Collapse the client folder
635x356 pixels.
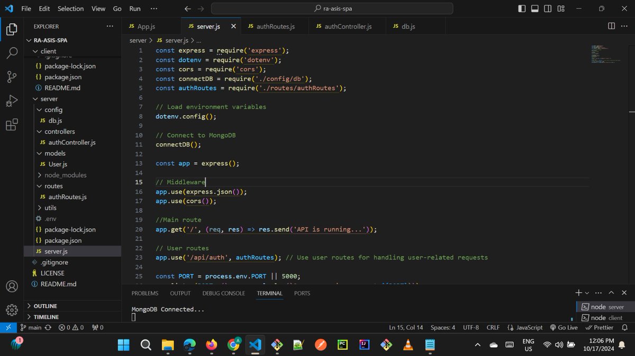click(x=72, y=51)
